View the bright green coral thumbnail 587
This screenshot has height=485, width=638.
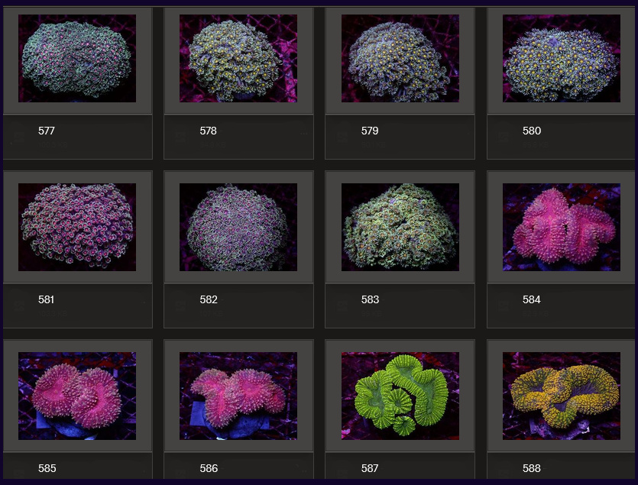(x=400, y=396)
